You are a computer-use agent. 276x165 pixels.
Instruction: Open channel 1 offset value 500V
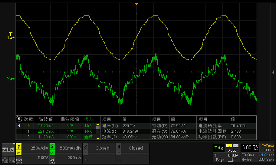(x=43, y=158)
